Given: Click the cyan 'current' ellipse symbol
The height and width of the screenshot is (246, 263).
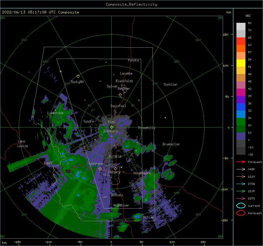Looking at the screenshot, I should [x=241, y=206].
